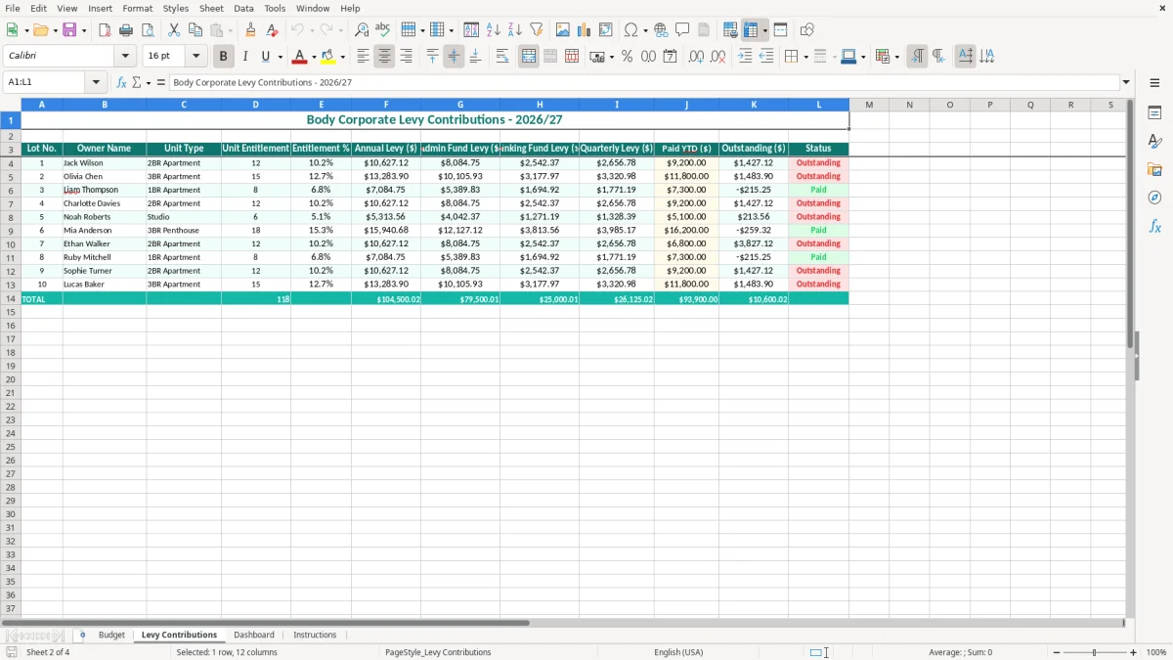Click the Select Function sigma button

click(137, 83)
